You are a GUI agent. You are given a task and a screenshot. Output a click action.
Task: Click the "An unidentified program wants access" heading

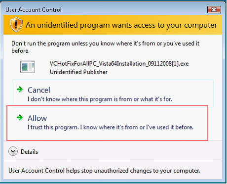(x=121, y=25)
